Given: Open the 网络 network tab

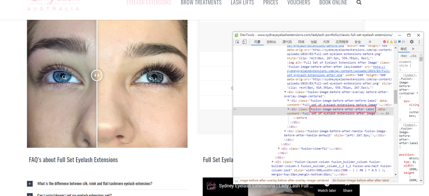Looking at the screenshot, I should click(301, 42).
